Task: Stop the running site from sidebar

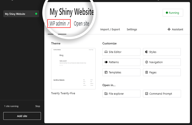Action: coord(38,106)
